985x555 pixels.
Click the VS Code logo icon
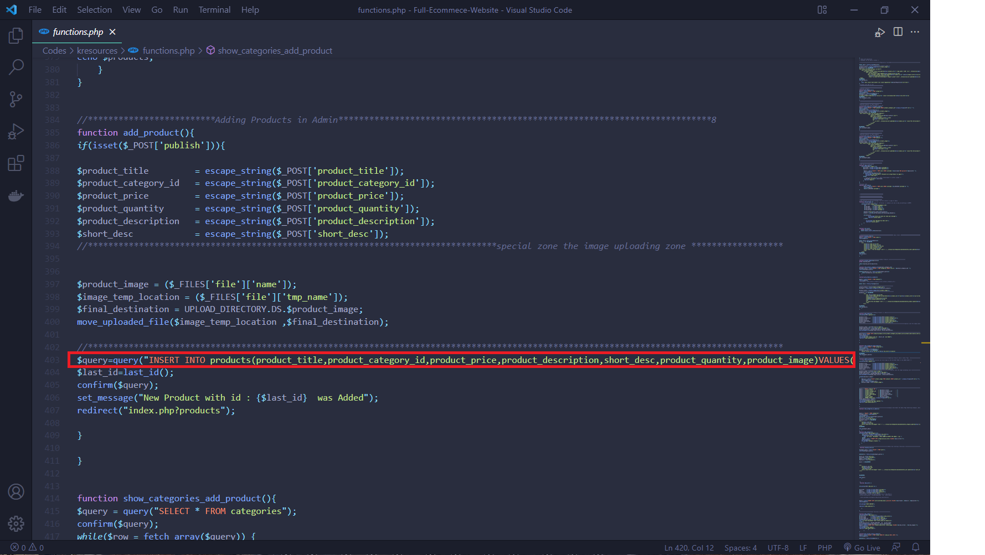click(12, 10)
